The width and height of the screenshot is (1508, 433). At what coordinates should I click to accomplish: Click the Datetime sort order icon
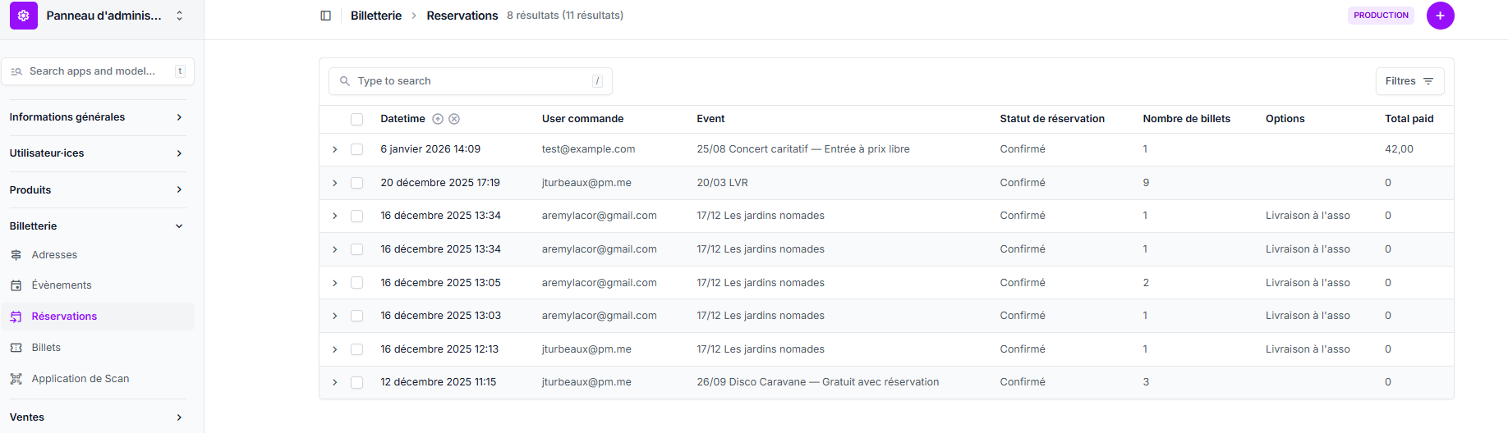click(438, 119)
